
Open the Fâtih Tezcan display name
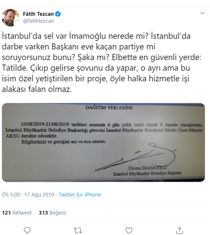point(38,14)
